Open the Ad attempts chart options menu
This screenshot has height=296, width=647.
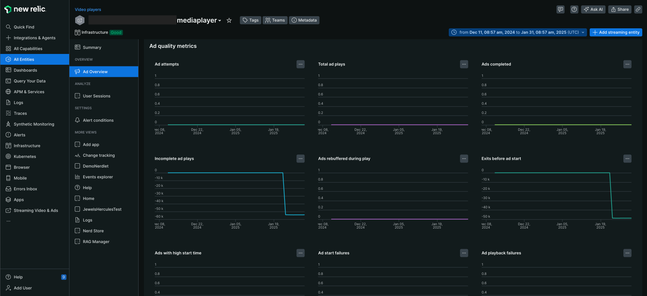click(x=300, y=64)
